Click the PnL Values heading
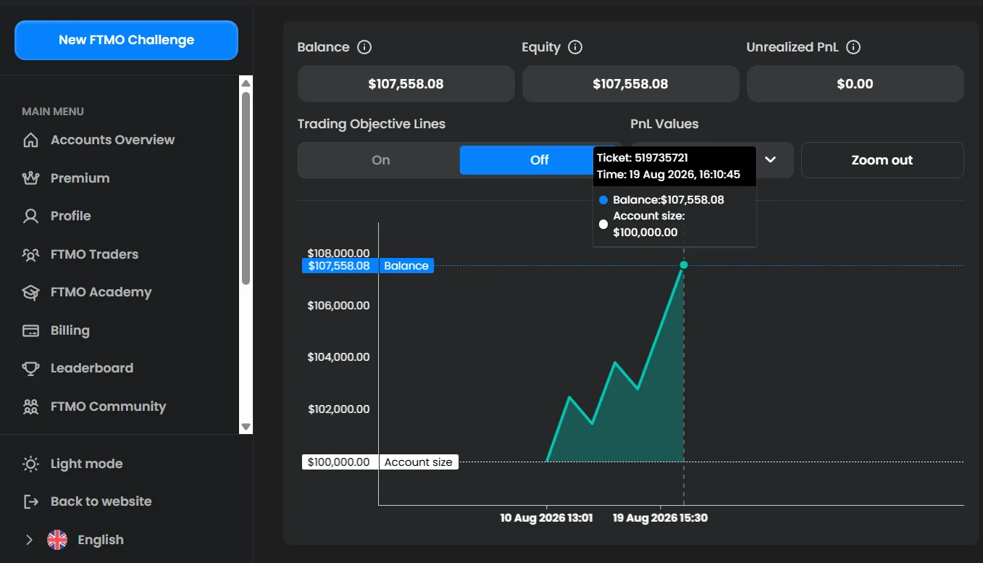The height and width of the screenshot is (563, 983). [x=665, y=124]
